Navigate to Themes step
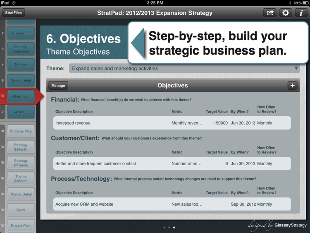The width and height of the screenshot is (310, 233). [21, 65]
